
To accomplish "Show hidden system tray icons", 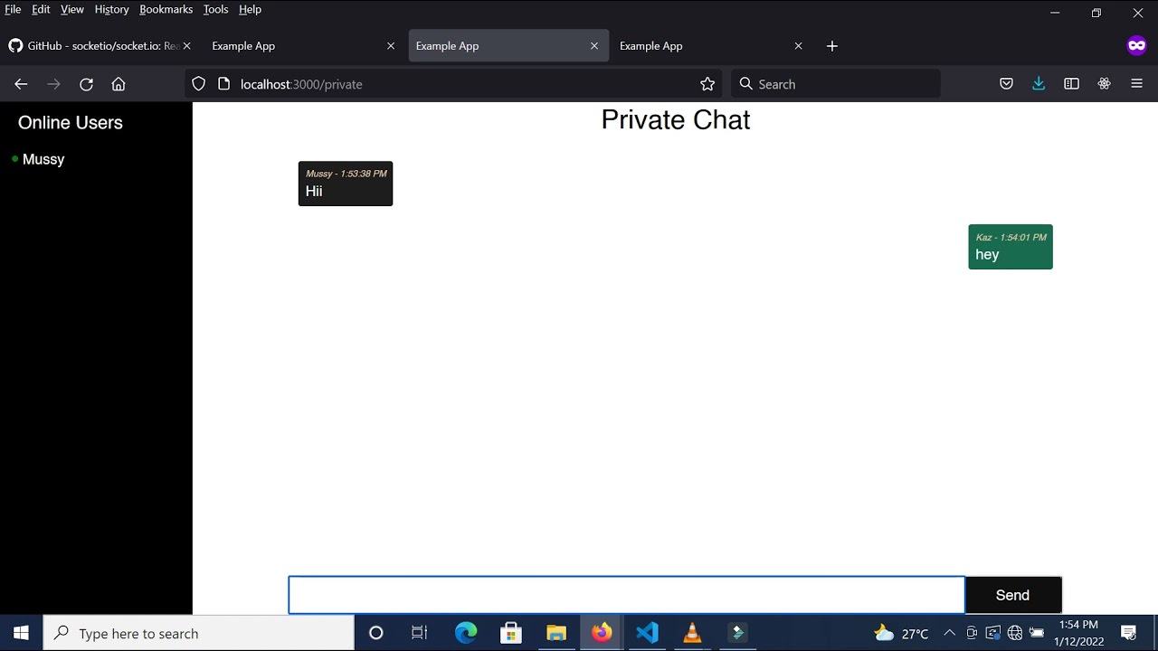I will (x=949, y=633).
